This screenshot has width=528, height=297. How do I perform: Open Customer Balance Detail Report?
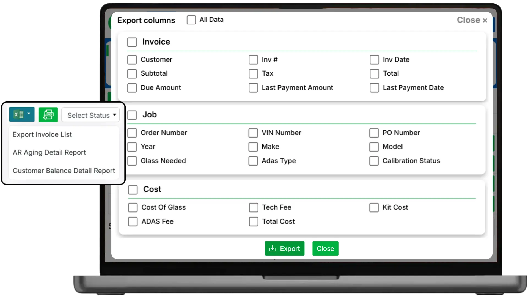click(64, 170)
